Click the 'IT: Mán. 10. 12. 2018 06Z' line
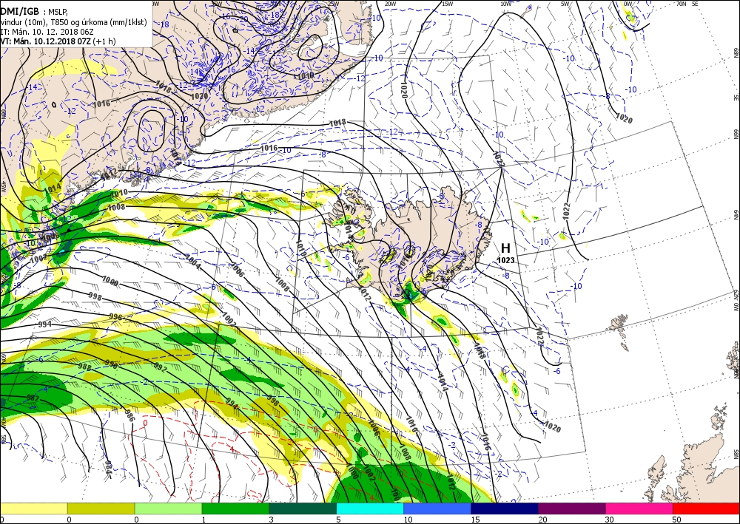The image size is (740, 524). pos(49,32)
